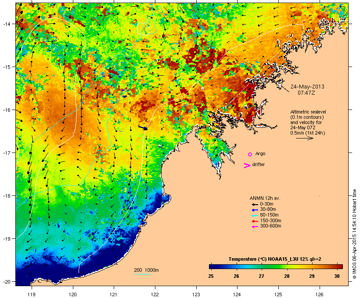
Task: Click the longitude axis label 119
Action: point(32,294)
